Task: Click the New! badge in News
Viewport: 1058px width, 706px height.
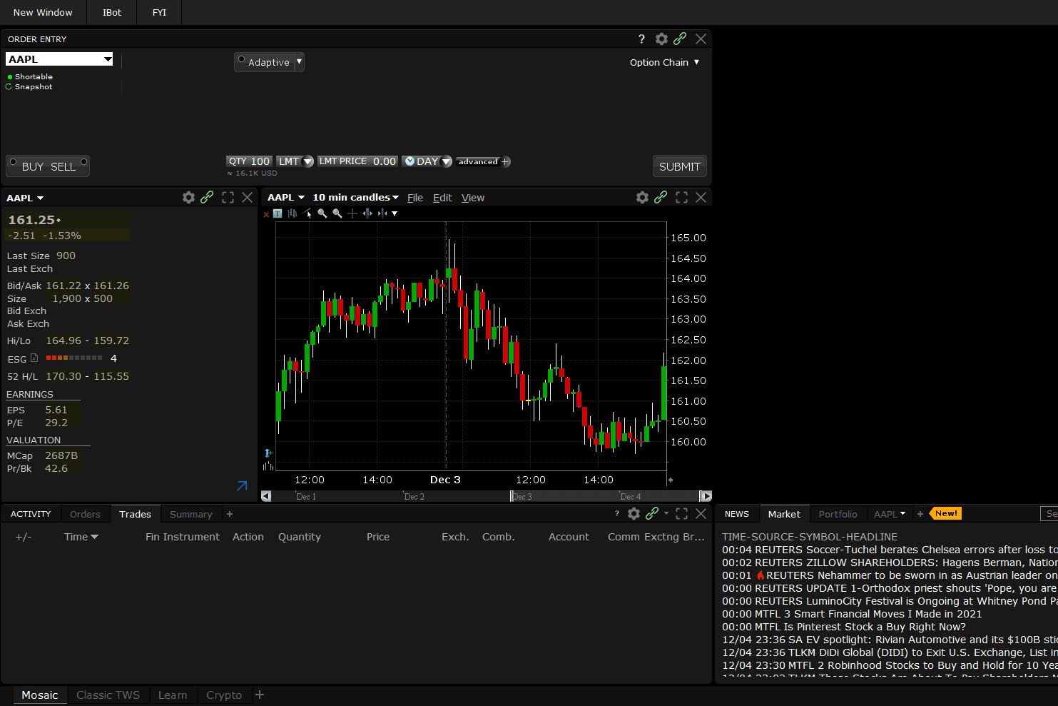Action: pyautogui.click(x=946, y=513)
